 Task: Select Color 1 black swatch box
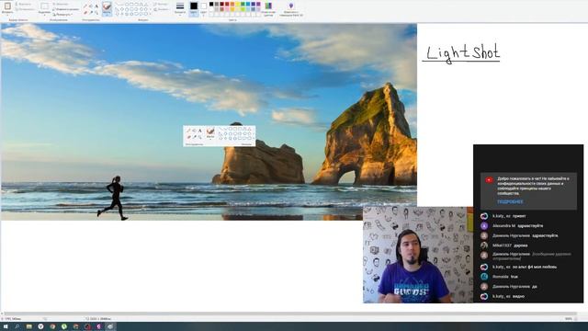tap(194, 8)
